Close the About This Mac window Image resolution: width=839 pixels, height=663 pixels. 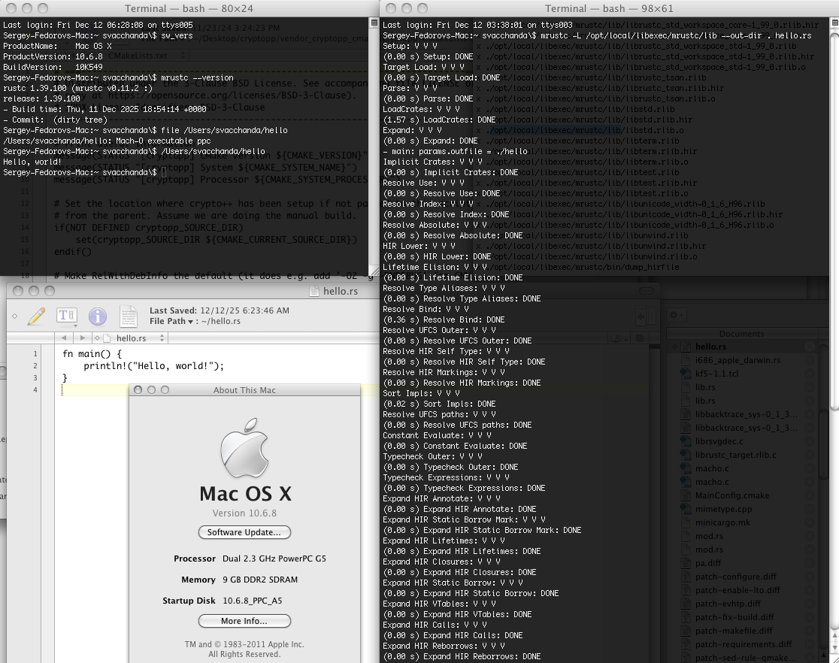[138, 390]
